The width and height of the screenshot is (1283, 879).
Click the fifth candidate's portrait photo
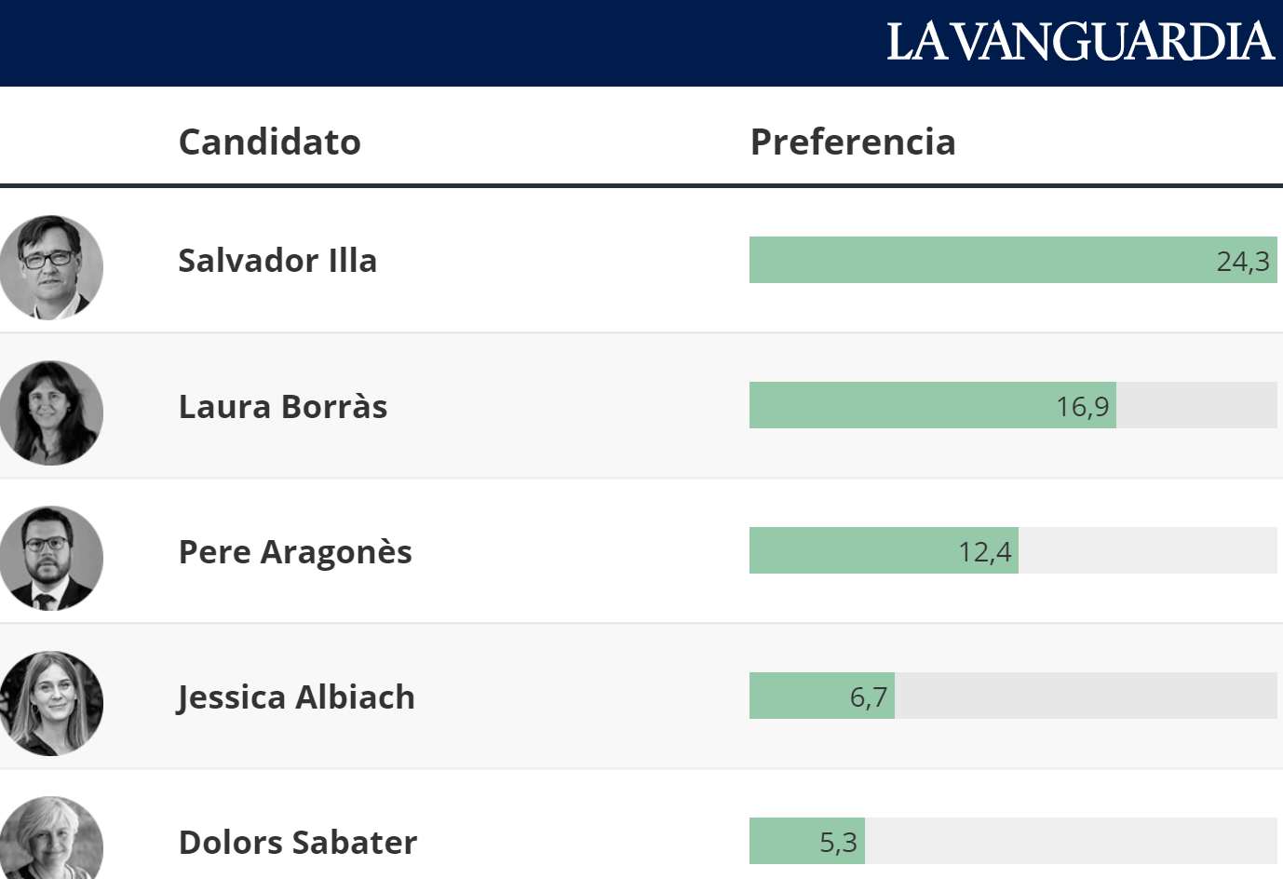[x=51, y=838]
